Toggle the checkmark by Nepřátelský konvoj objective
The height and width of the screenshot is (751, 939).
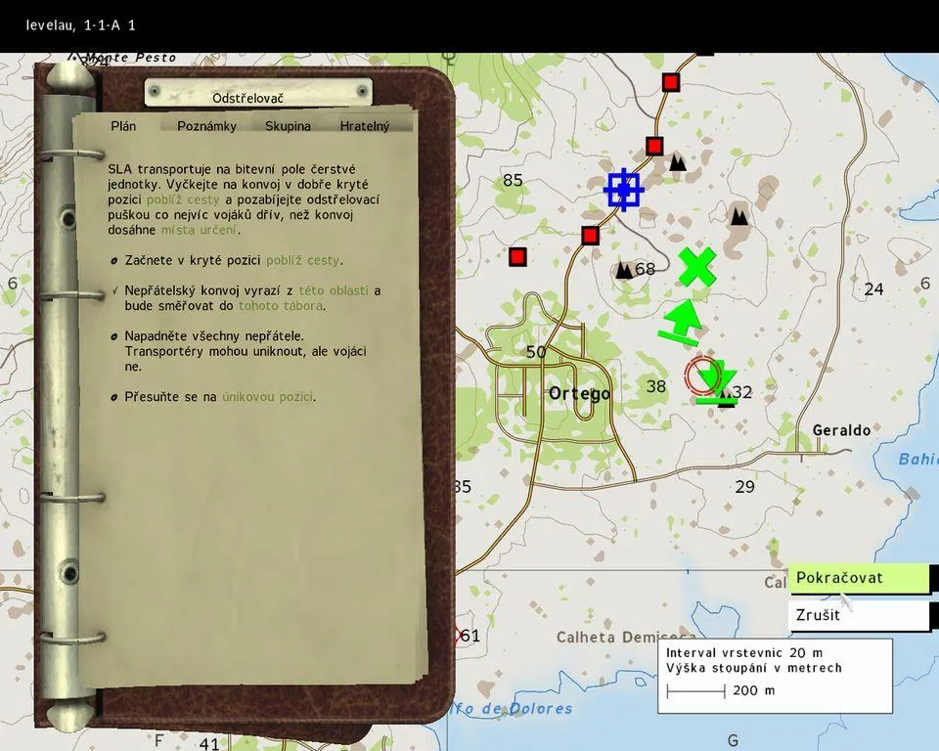[x=114, y=291]
